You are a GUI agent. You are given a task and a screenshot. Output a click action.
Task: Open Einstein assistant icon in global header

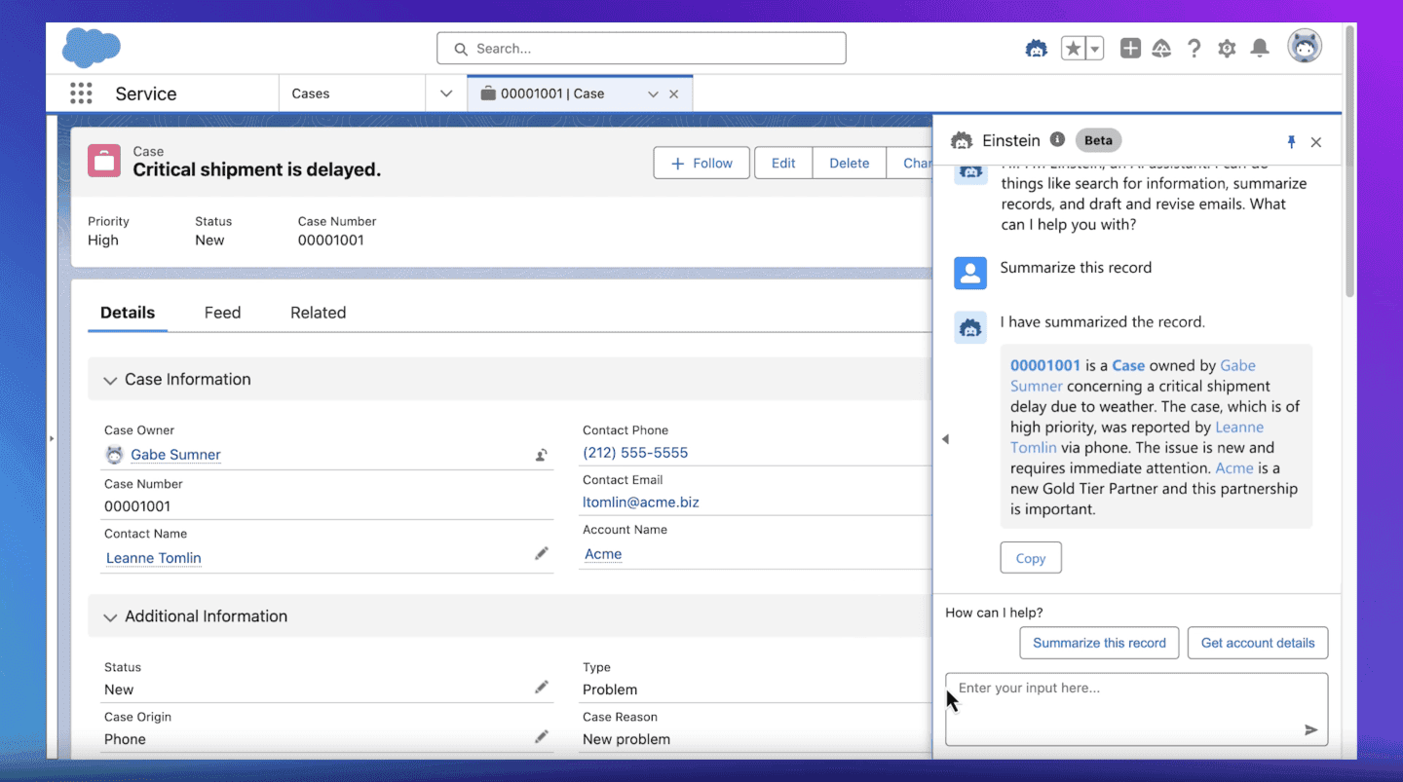(1036, 49)
